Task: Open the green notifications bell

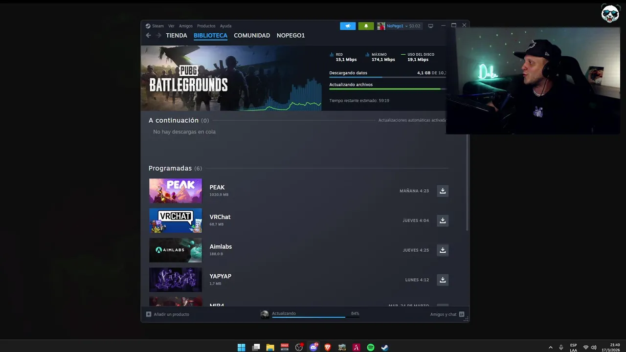Action: click(366, 26)
